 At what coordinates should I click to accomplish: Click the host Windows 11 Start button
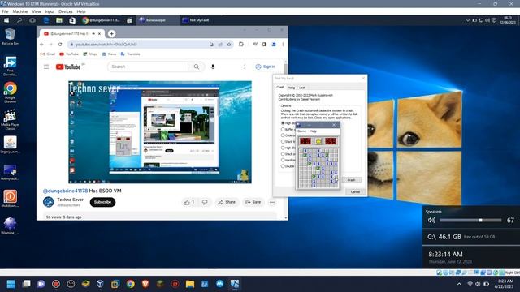point(11,284)
